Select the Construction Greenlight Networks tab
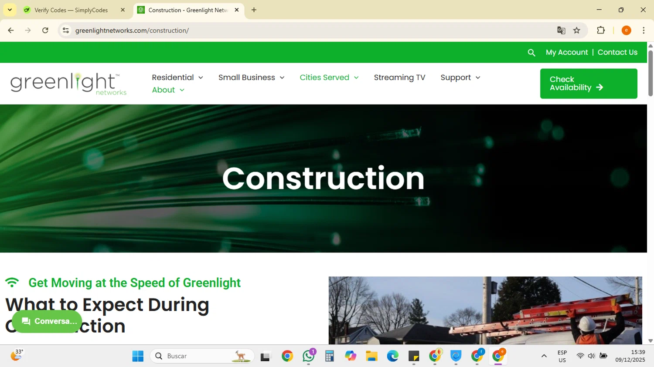The image size is (654, 367). click(187, 10)
